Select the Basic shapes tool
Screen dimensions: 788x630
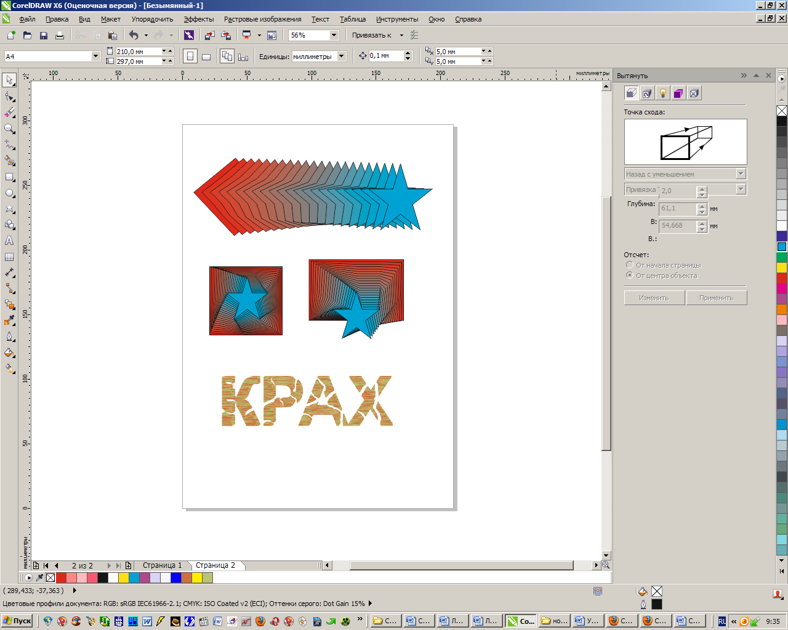[9, 225]
